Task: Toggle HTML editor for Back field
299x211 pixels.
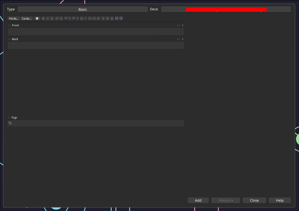Action: [178, 39]
